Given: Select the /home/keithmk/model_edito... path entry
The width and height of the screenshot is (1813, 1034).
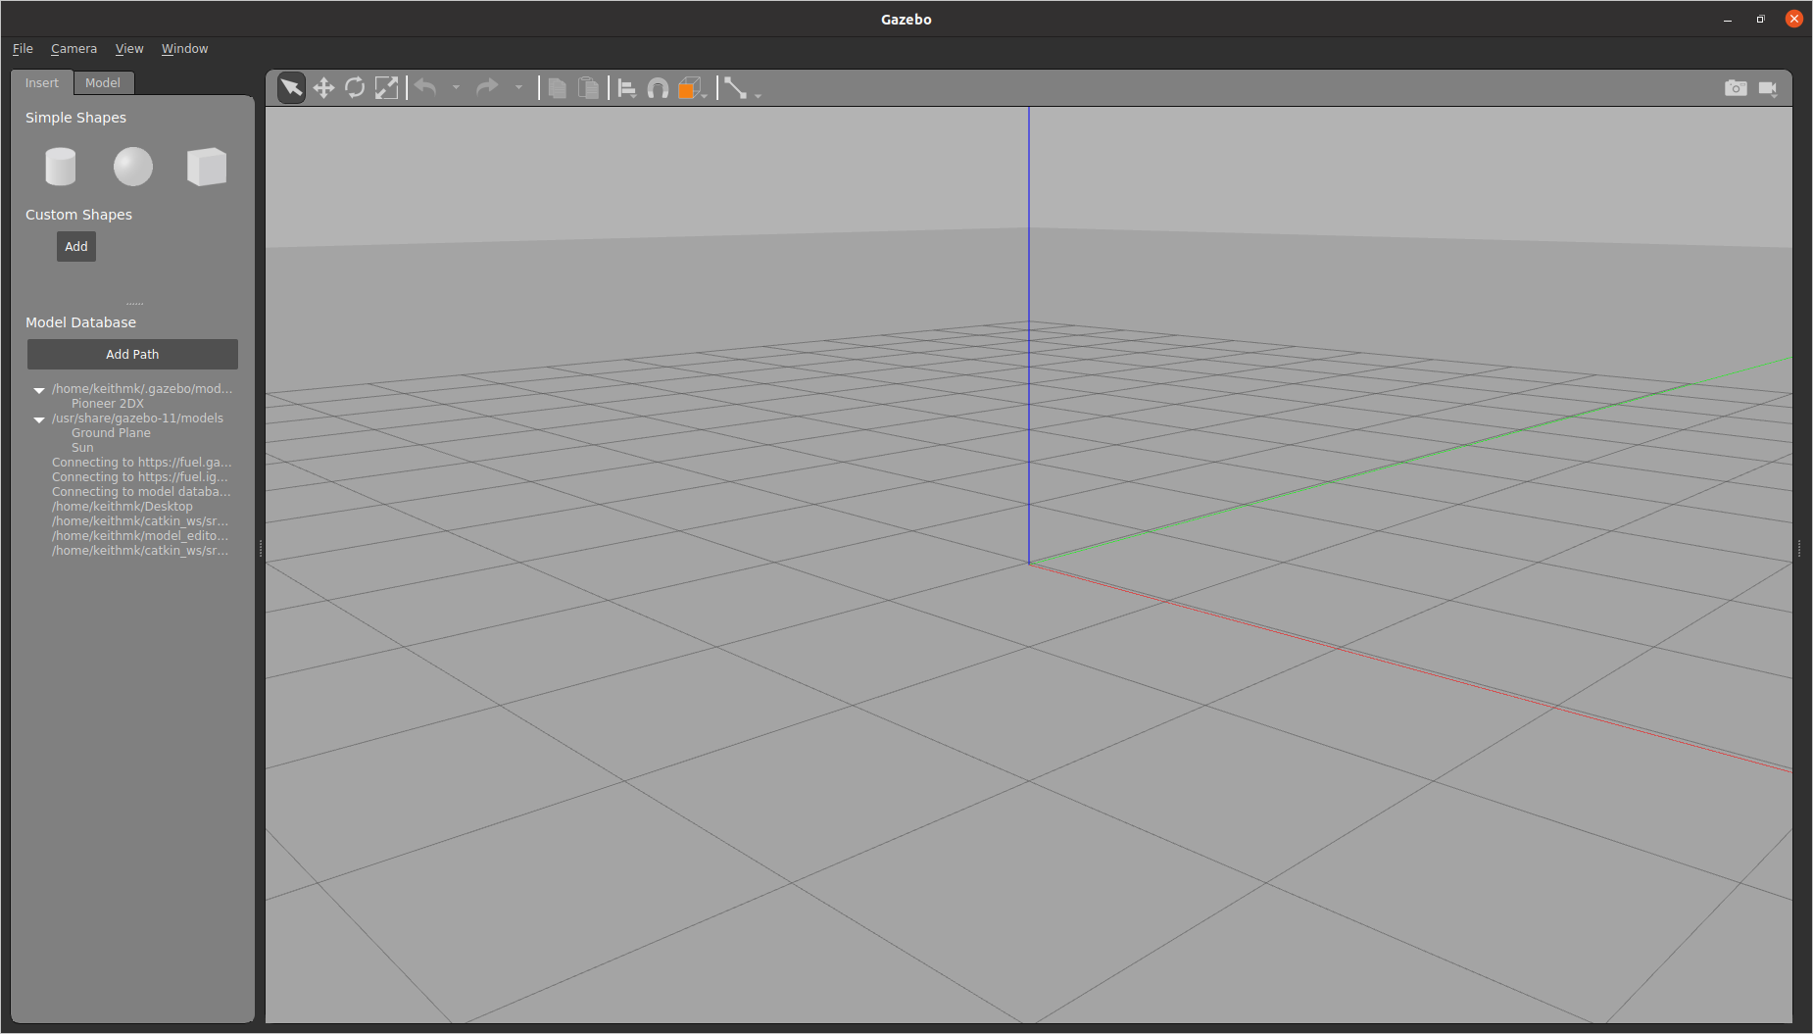Looking at the screenshot, I should tap(140, 536).
